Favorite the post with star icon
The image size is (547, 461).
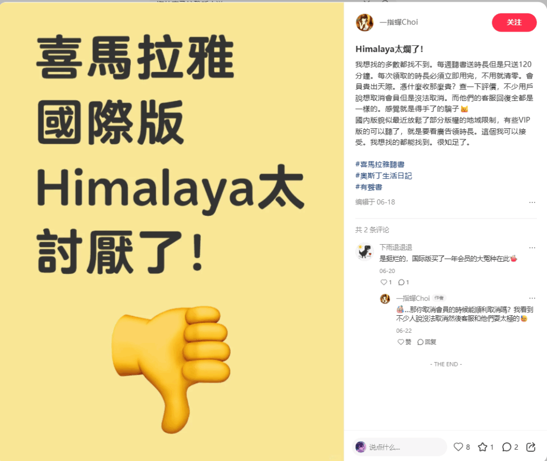(x=482, y=447)
